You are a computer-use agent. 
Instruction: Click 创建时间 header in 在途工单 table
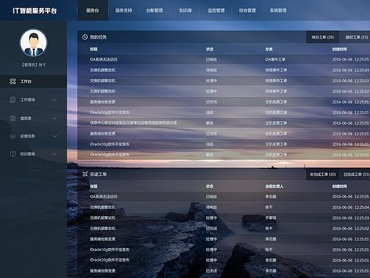[339, 186]
